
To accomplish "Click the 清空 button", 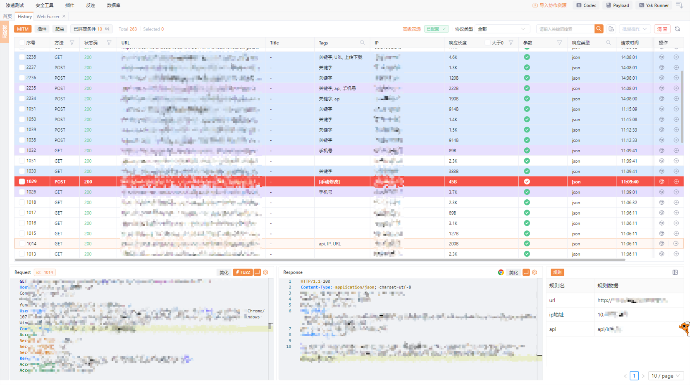I will (662, 29).
